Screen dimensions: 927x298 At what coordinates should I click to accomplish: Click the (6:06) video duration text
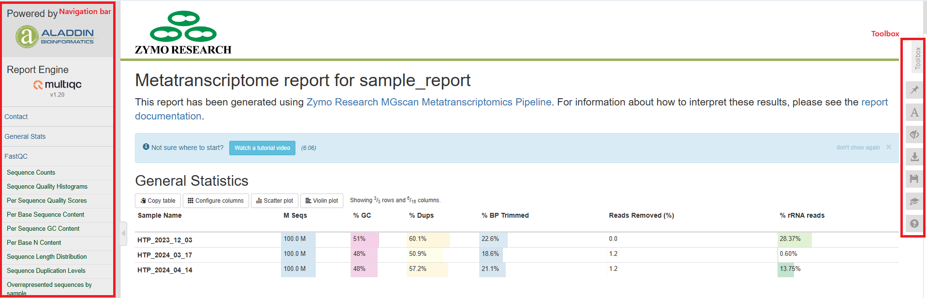pyautogui.click(x=309, y=148)
